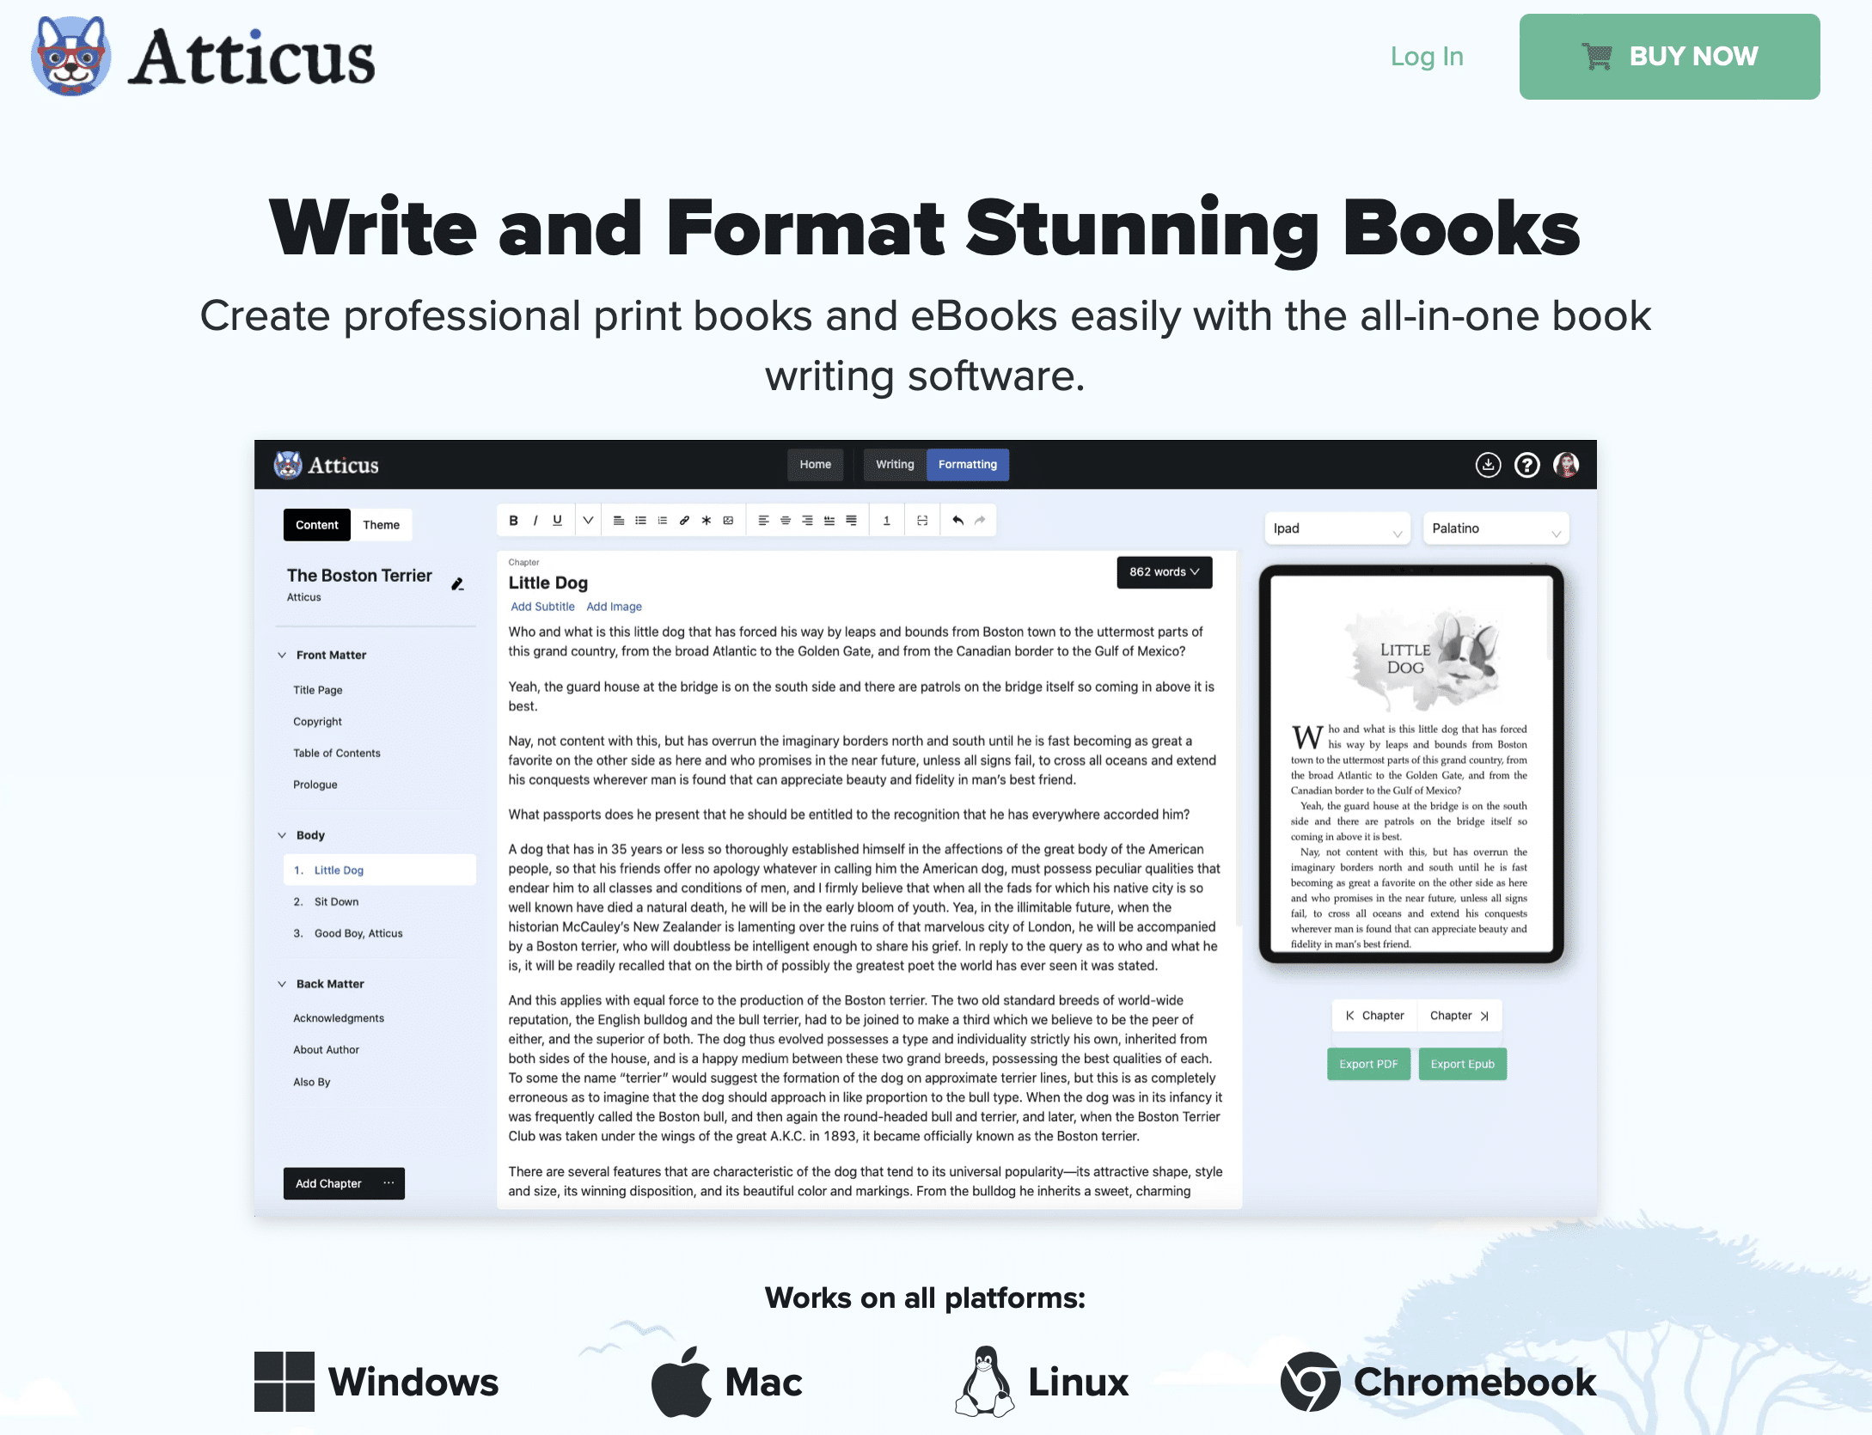This screenshot has height=1435, width=1872.
Task: Toggle the Content panel view
Action: click(x=315, y=523)
